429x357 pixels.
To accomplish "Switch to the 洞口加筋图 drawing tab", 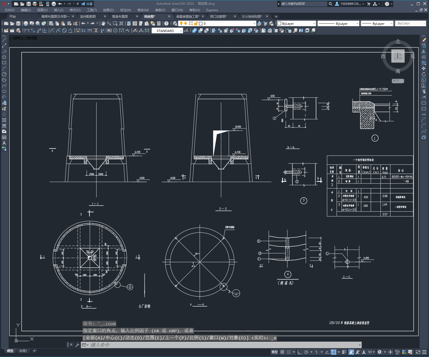I will pos(218,16).
